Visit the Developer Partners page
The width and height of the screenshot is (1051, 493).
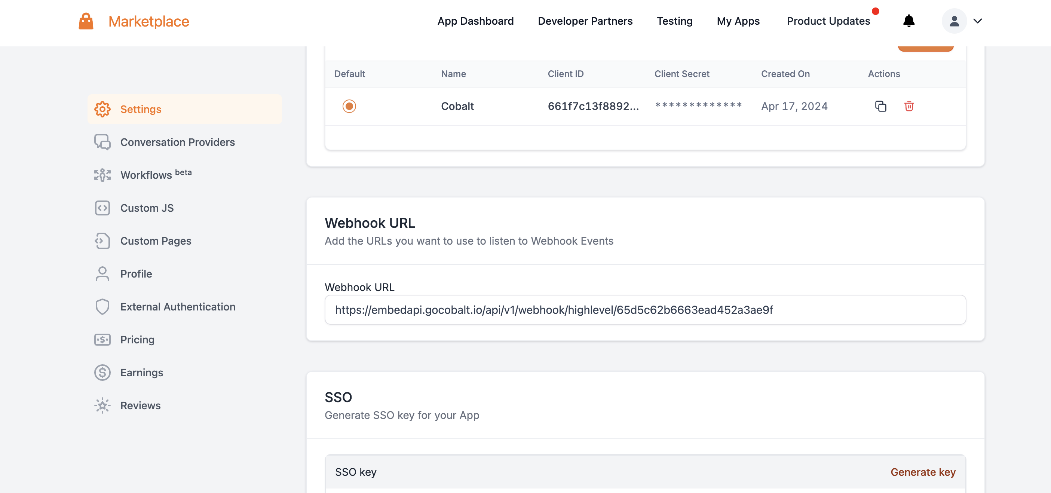[585, 21]
